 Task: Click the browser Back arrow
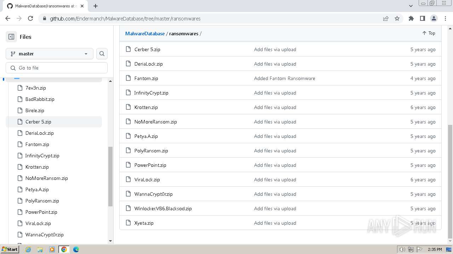8,18
